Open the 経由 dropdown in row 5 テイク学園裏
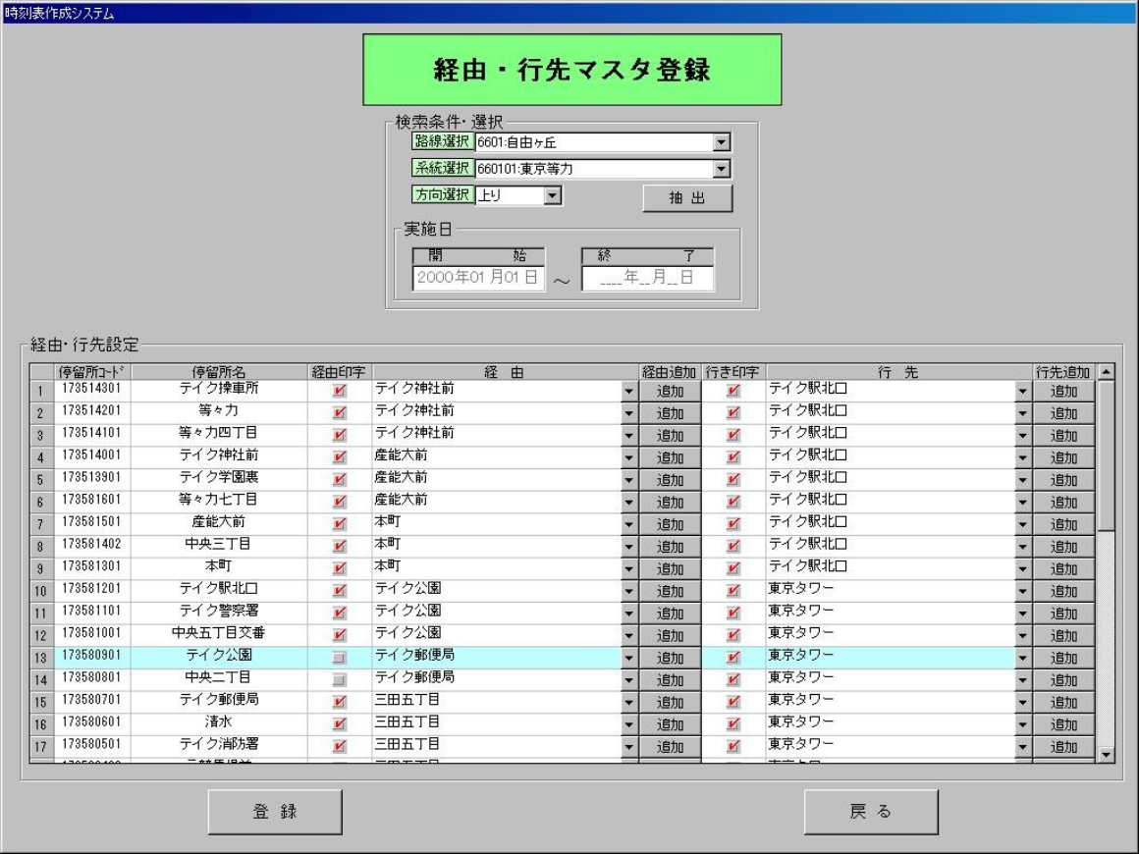Screen dimensions: 1139x854 click(x=629, y=480)
